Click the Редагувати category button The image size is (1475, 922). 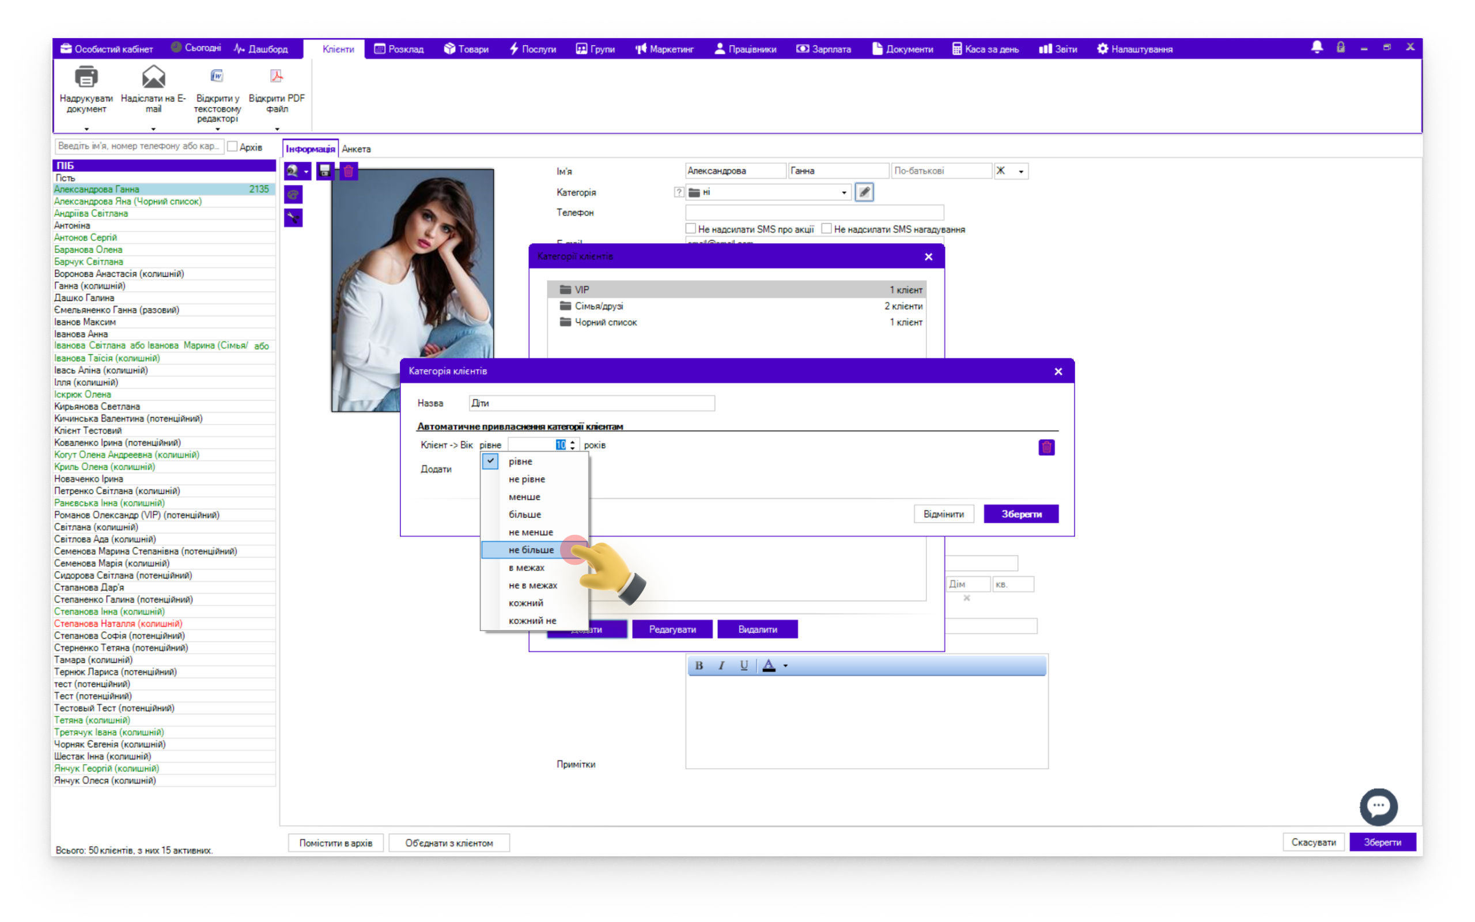pos(672,629)
